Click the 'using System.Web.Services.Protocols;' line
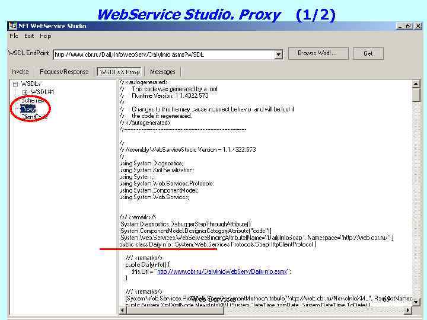The image size is (427, 320). click(x=167, y=184)
